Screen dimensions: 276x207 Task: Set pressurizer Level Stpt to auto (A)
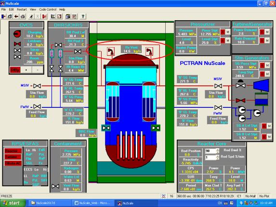point(223,40)
